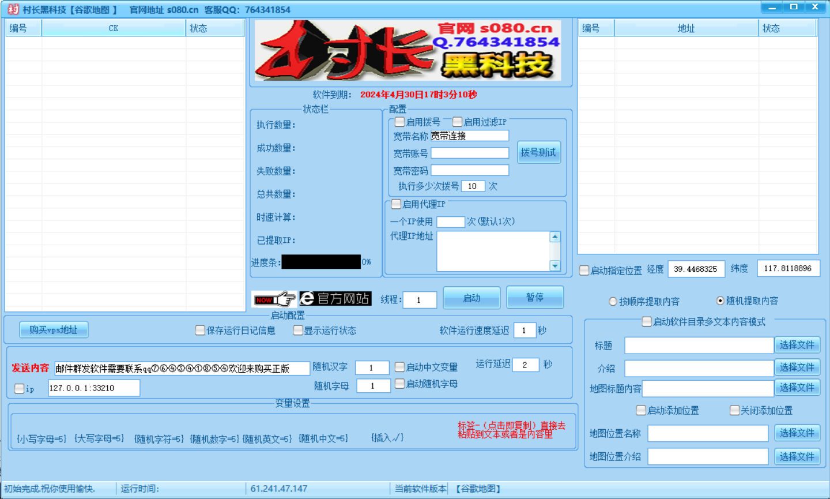Click the 标题 file path field
Image resolution: width=830 pixels, height=499 pixels.
[699, 345]
